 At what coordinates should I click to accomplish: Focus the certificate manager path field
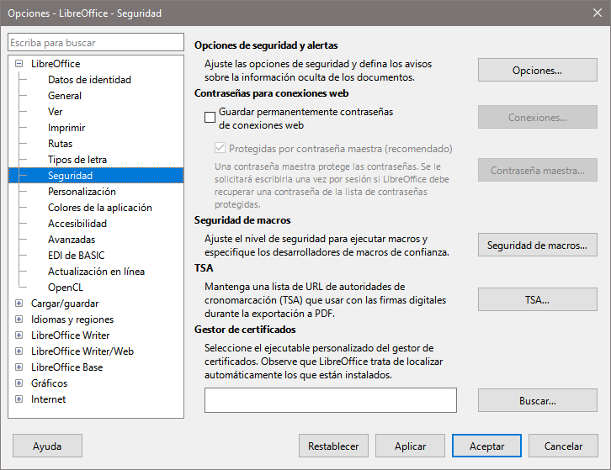point(331,400)
